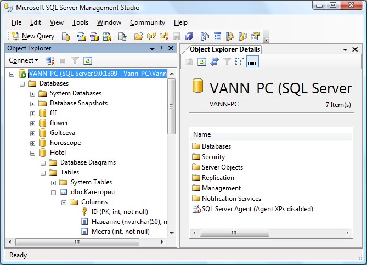Select the Object Explorer Details tab
Image resolution: width=367 pixels, height=265 pixels.
click(x=225, y=49)
